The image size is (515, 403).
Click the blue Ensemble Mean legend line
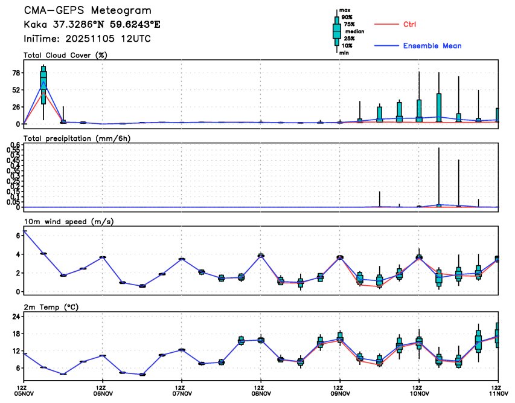point(386,46)
